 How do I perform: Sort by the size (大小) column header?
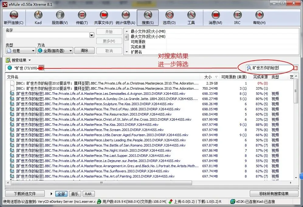(x=209, y=77)
